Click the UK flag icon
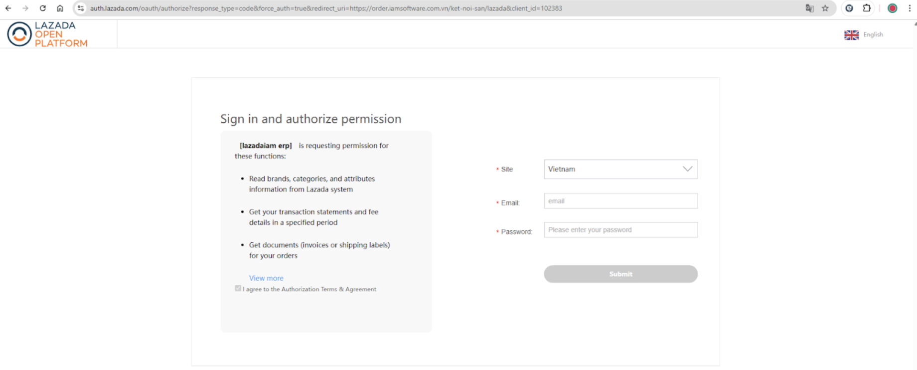This screenshot has width=917, height=370. click(x=851, y=35)
